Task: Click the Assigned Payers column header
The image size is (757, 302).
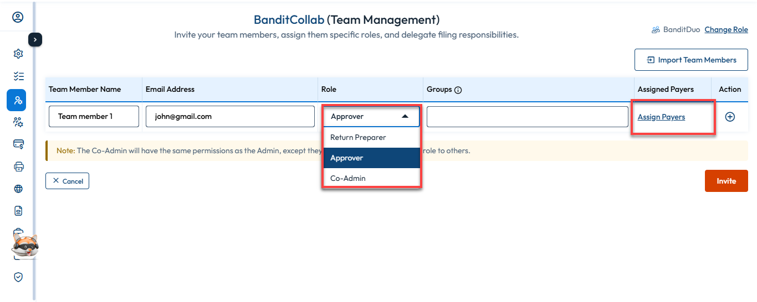Action: point(673,89)
